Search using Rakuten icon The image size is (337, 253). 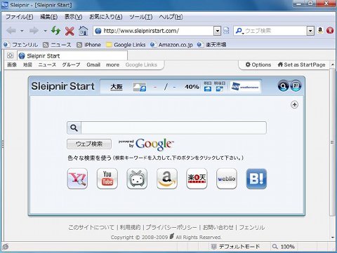pyautogui.click(x=197, y=179)
